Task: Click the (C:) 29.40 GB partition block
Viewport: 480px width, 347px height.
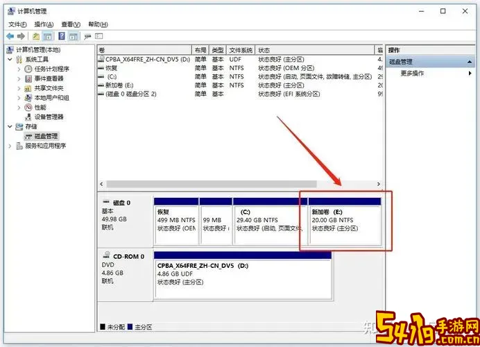Action: coord(271,221)
